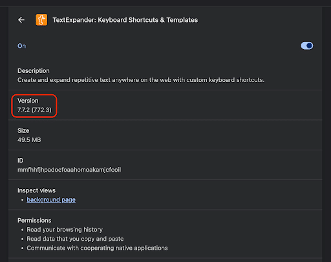Click the Description heading
This screenshot has height=262, width=331.
pos(34,71)
